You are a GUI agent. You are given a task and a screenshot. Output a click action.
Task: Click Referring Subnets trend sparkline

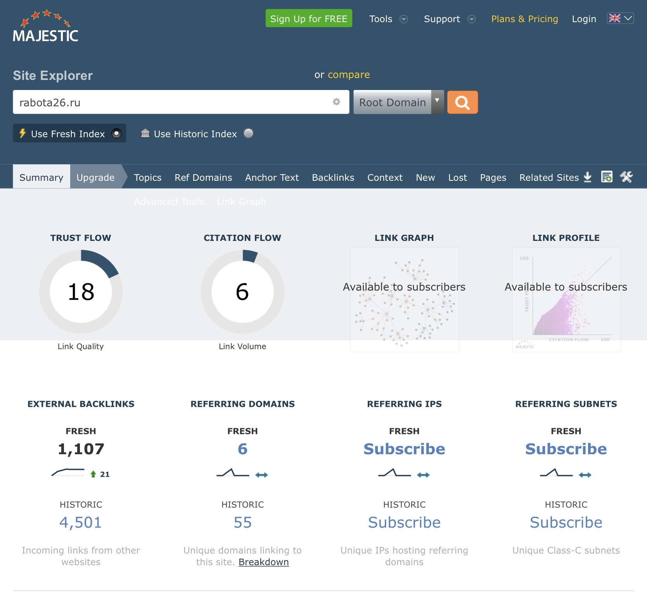(556, 472)
